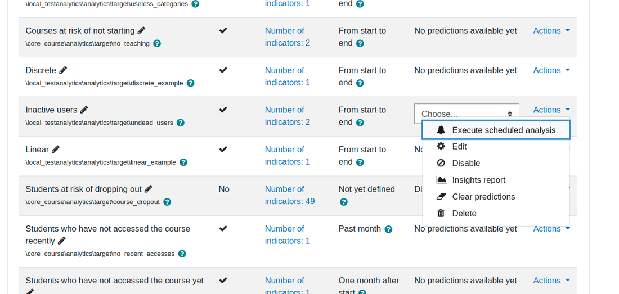The height and width of the screenshot is (294, 619).
Task: Click pencil icon next to Inactive users
Action: point(84,110)
